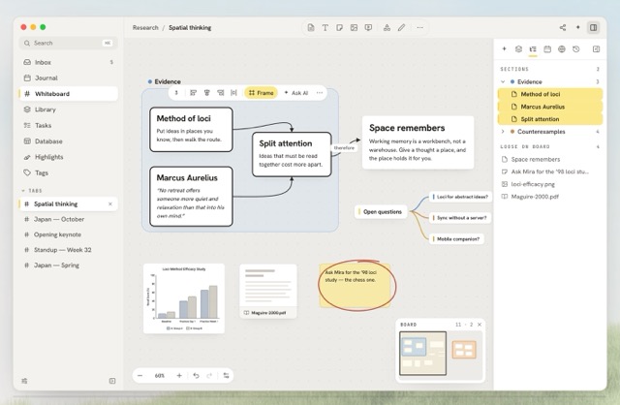Switch to the Standup — Week 32 tab
Screen dimensions: 620x405
(x=69, y=250)
